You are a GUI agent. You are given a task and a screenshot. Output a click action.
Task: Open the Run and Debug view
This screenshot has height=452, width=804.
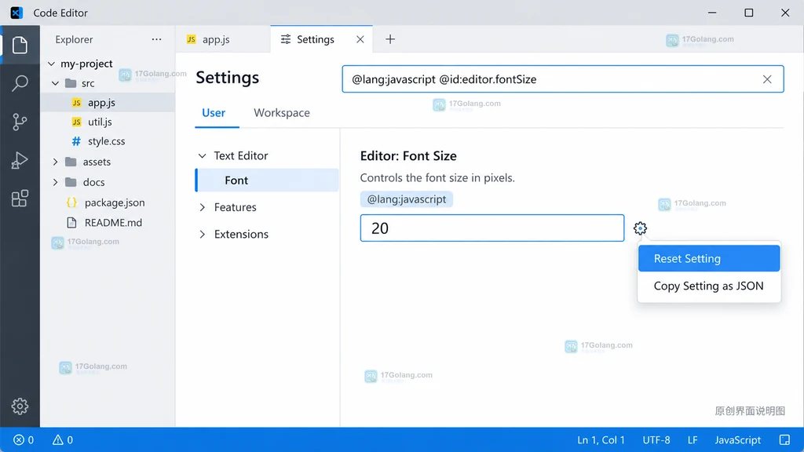[x=20, y=160]
